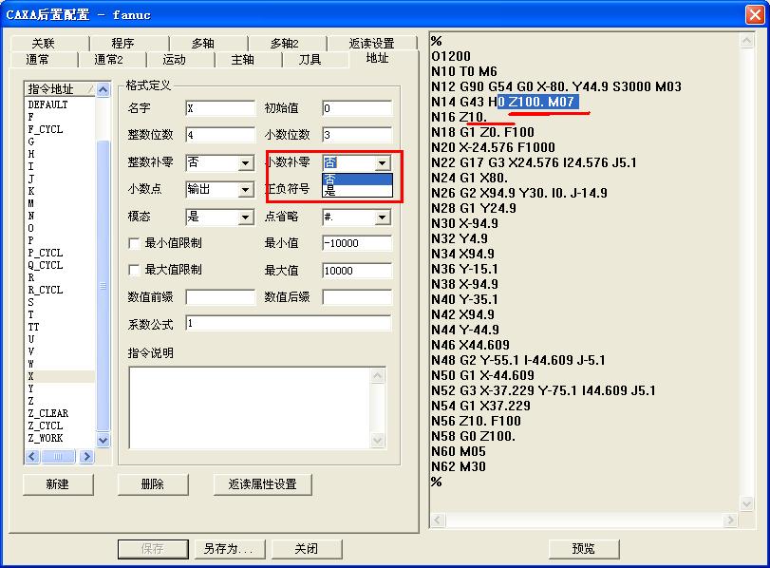Switch to the 运动 tab
The width and height of the screenshot is (770, 568).
(175, 60)
